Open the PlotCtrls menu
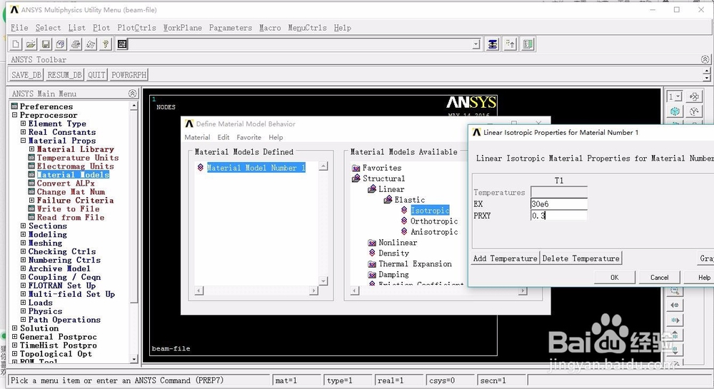The width and height of the screenshot is (714, 389). (136, 28)
